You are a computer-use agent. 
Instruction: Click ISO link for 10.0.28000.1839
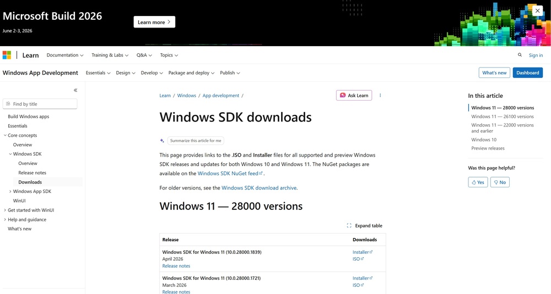[x=358, y=259]
